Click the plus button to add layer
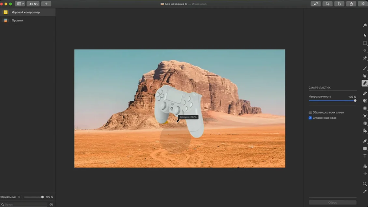The image size is (368, 207). (x=46, y=4)
